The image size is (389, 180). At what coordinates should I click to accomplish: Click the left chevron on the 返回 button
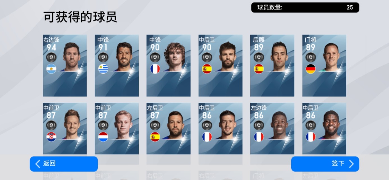(38, 164)
